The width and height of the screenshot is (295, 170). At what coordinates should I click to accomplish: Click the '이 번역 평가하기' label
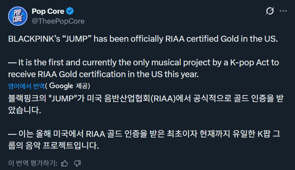click(32, 163)
